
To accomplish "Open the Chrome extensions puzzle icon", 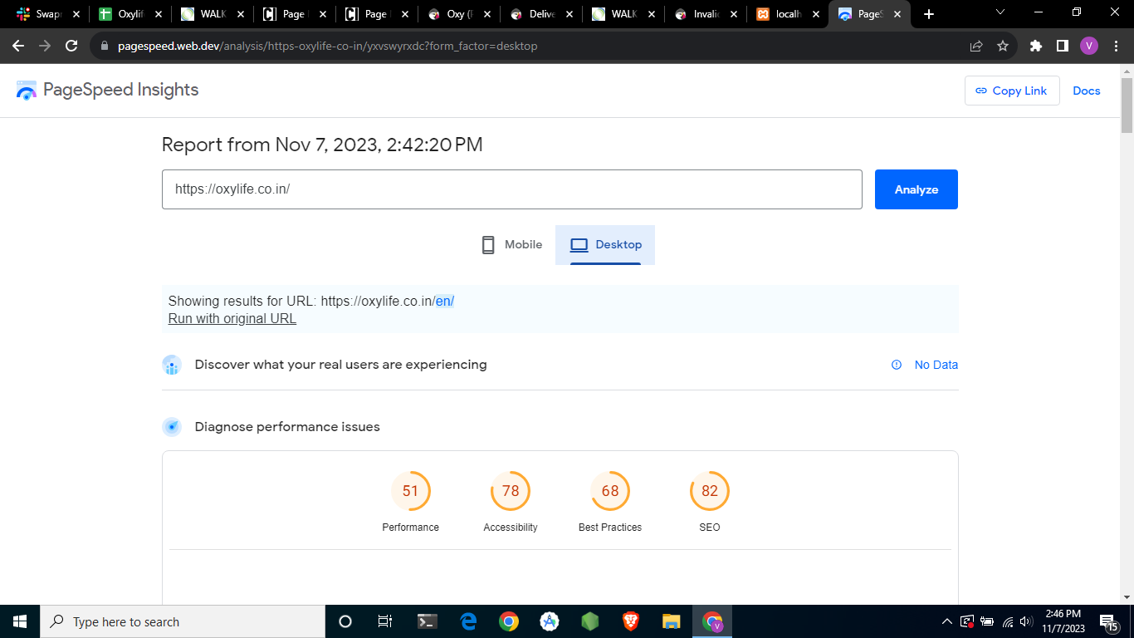I will click(x=1035, y=46).
